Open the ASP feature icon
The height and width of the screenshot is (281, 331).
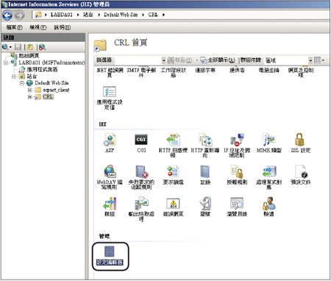110,140
